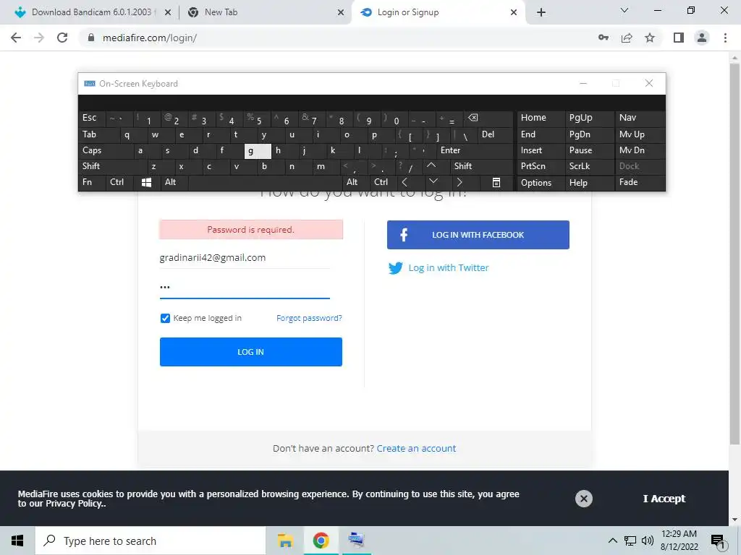Toggle the Caps key on On-Screen Keyboard
The width and height of the screenshot is (741, 555).
tap(106, 150)
